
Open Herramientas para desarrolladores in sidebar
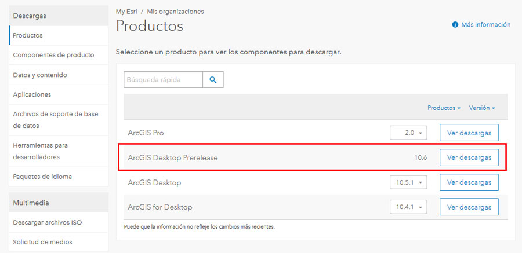pos(59,151)
